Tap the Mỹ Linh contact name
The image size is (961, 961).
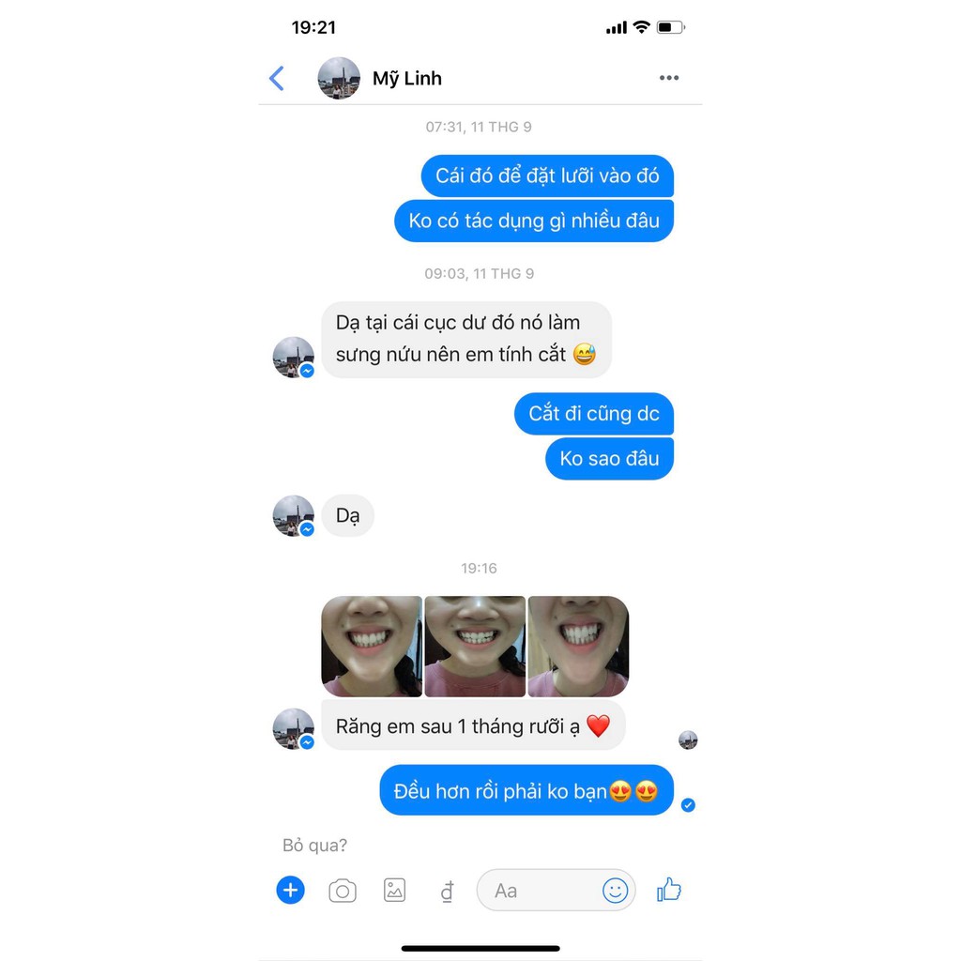tap(407, 79)
